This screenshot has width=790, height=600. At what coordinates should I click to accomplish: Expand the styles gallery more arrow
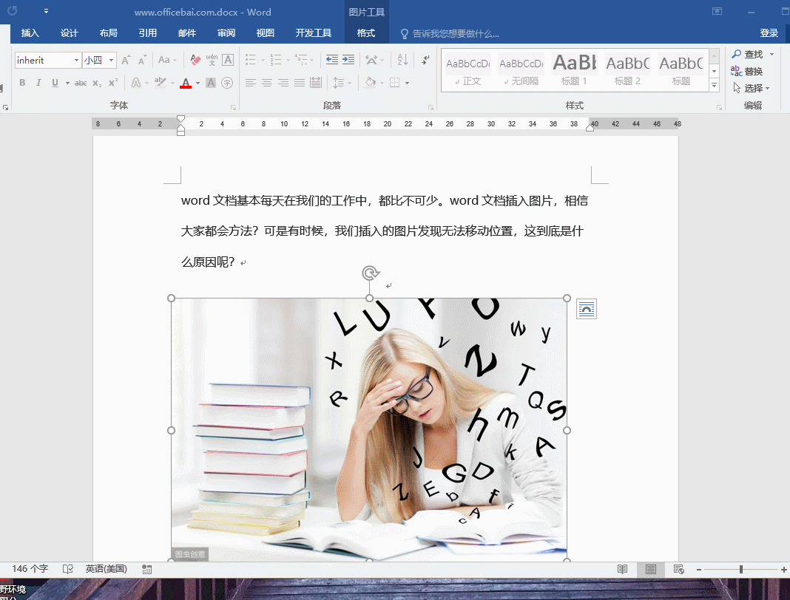coord(714,86)
